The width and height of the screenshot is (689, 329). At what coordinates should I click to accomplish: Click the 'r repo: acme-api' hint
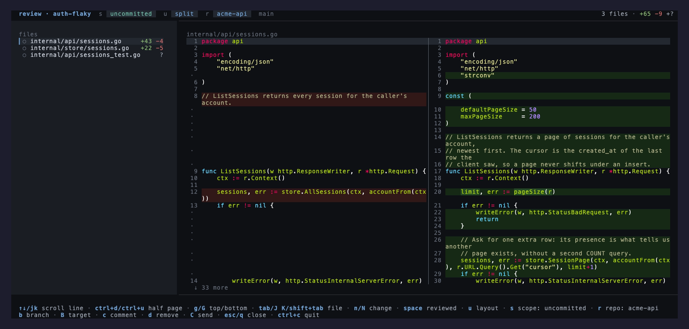click(628, 308)
